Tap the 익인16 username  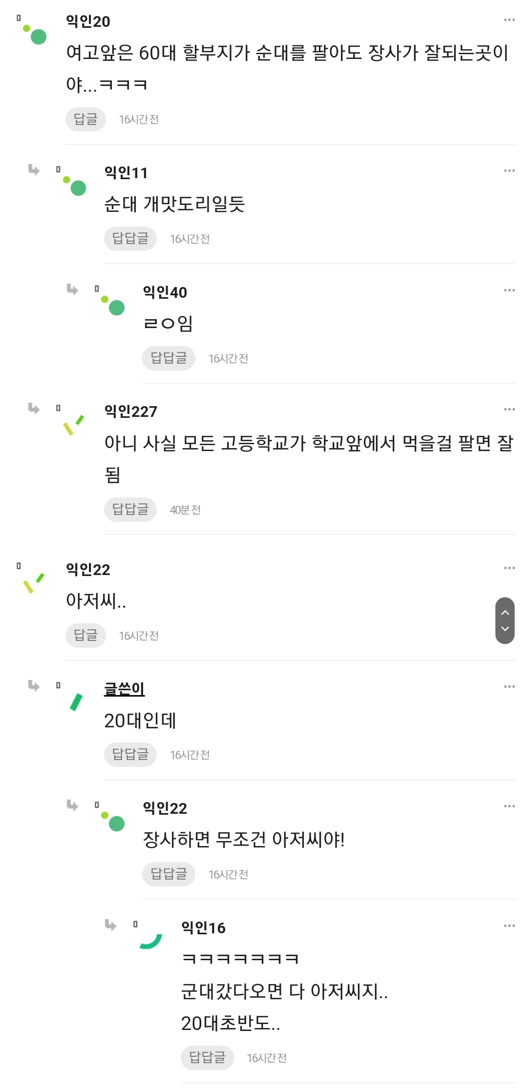pos(203,928)
